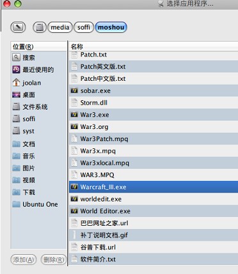
Task: Click the executable icon beside sobar.exe
Action: 74,90
